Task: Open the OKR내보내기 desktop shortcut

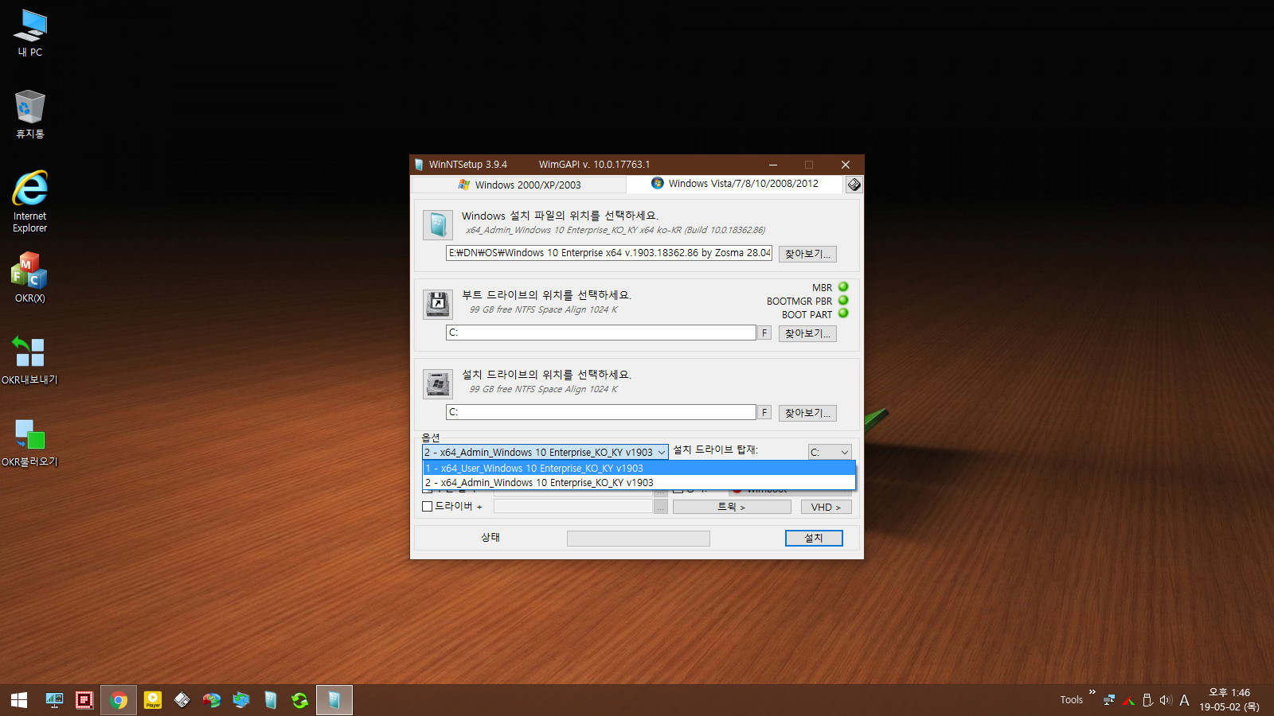Action: point(30,360)
